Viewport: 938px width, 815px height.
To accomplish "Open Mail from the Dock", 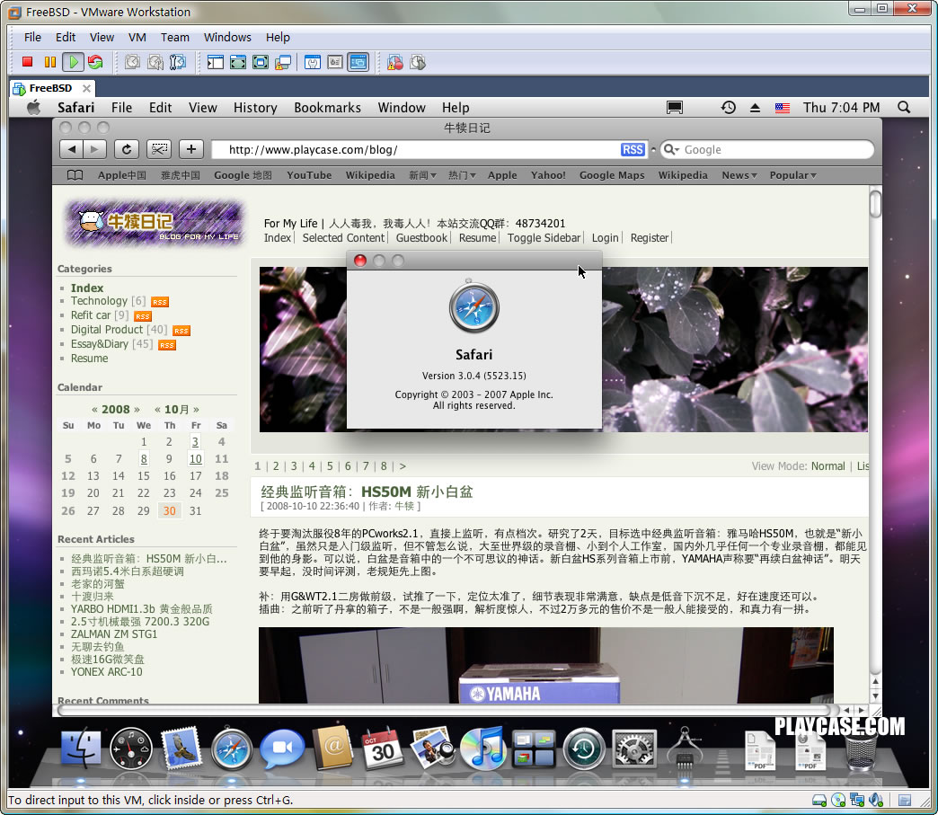I will [181, 748].
